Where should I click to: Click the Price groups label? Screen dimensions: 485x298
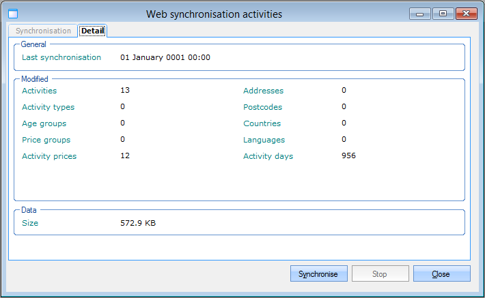(x=46, y=140)
